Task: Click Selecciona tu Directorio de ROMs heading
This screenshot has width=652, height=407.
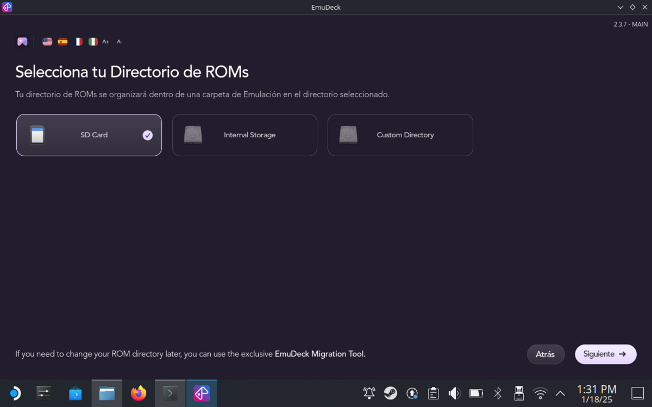Action: click(x=132, y=72)
